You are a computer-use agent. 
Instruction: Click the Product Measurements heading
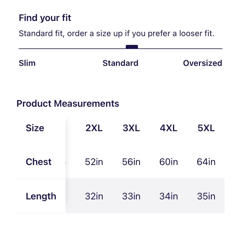tap(68, 103)
